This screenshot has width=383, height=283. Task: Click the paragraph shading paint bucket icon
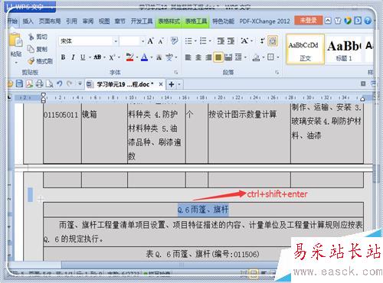(x=256, y=57)
